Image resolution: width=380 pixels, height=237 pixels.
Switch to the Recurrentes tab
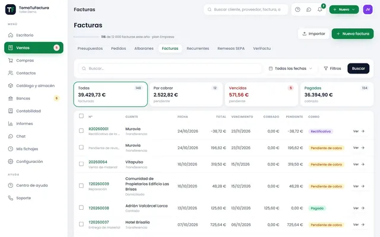coord(198,49)
